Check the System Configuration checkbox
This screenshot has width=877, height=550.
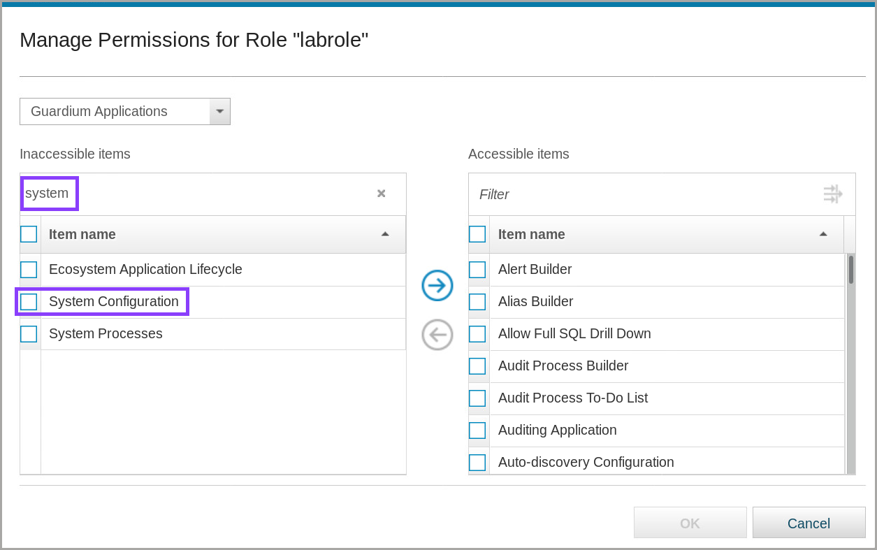click(x=29, y=302)
